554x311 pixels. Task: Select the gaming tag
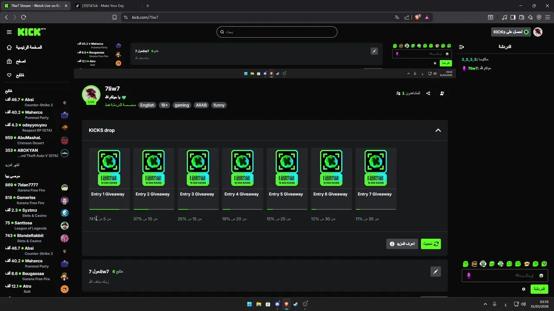click(182, 105)
